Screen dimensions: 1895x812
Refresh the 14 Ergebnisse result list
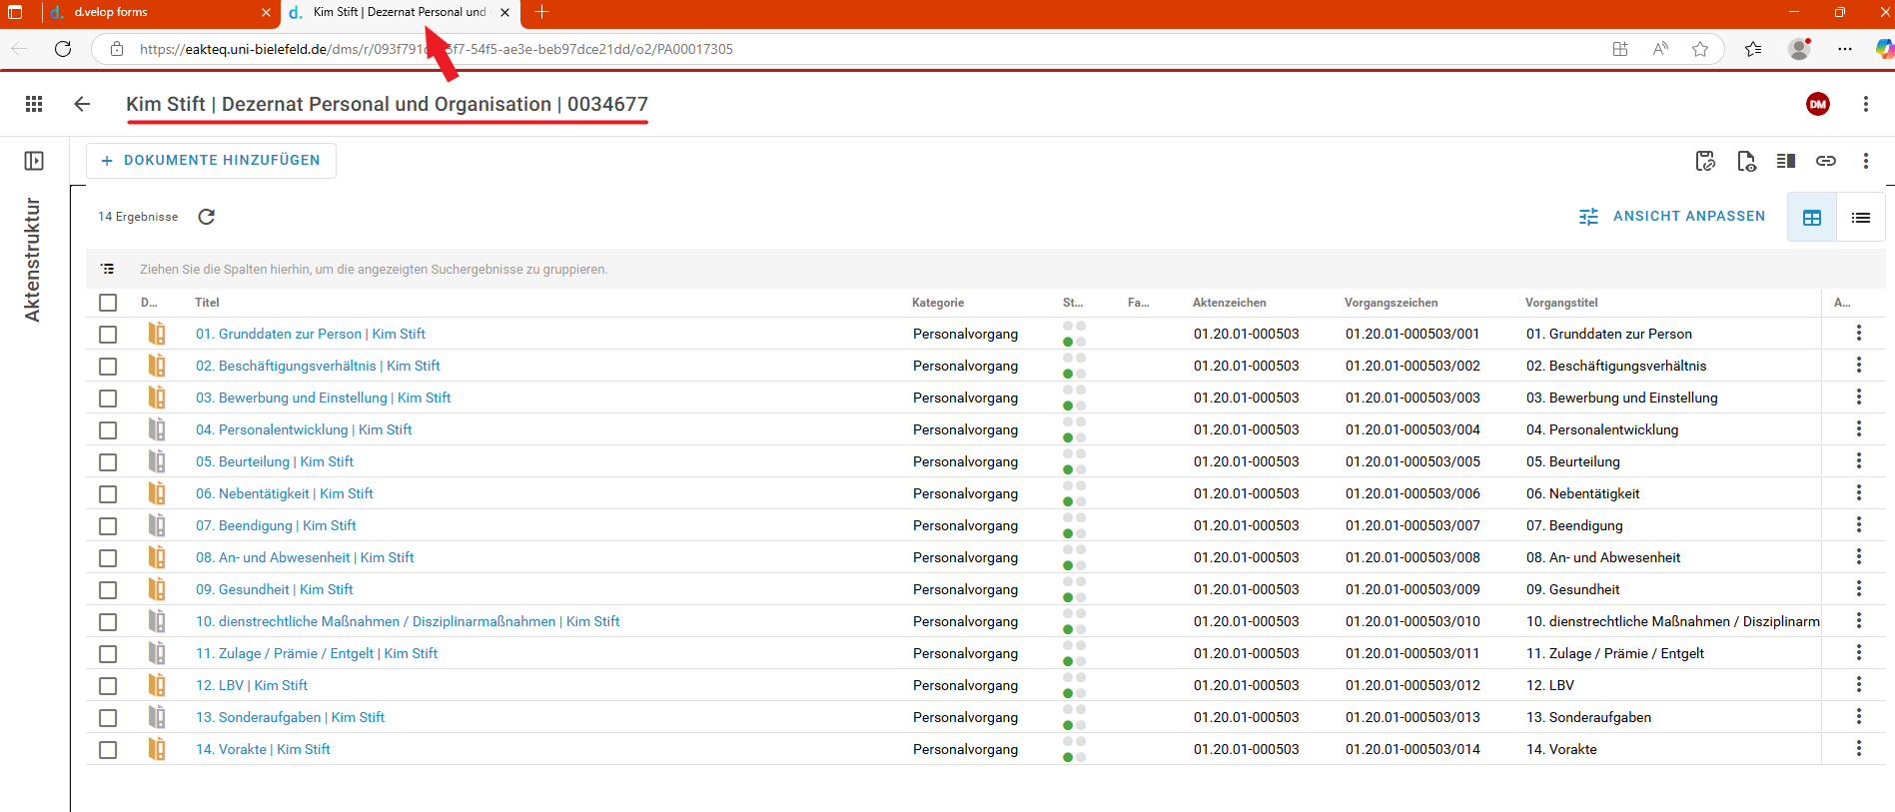(207, 217)
